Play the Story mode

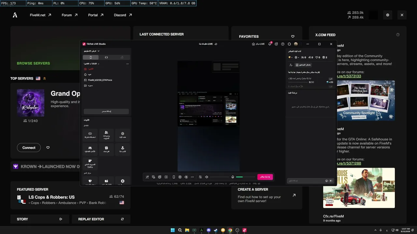61,219
